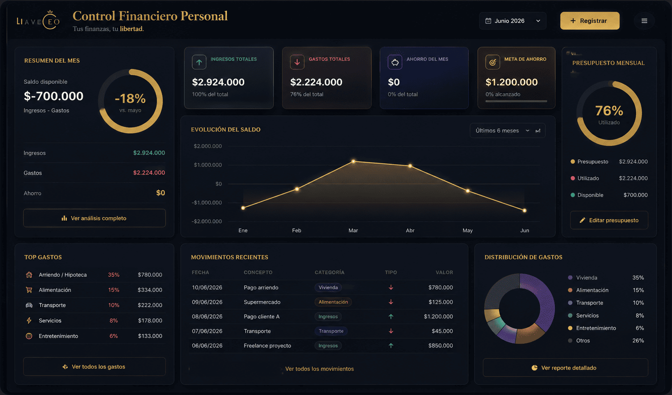This screenshot has width=672, height=395.
Task: Click the car icon for Transporte
Action: click(x=29, y=305)
